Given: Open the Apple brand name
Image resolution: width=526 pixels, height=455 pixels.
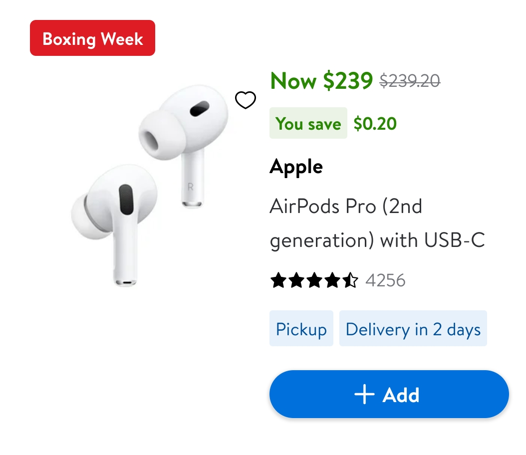Looking at the screenshot, I should coord(296,167).
